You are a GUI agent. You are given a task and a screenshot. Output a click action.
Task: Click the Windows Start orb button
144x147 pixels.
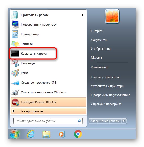15,134
